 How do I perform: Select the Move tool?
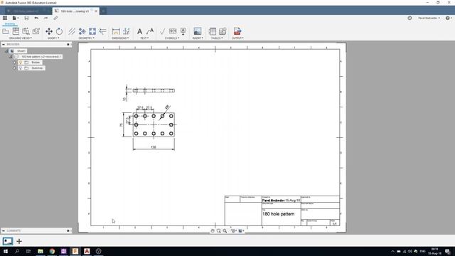[x=49, y=31]
